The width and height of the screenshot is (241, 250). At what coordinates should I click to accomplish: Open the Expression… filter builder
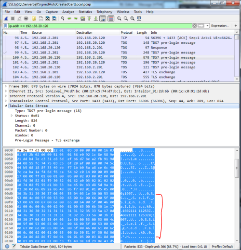220,26
